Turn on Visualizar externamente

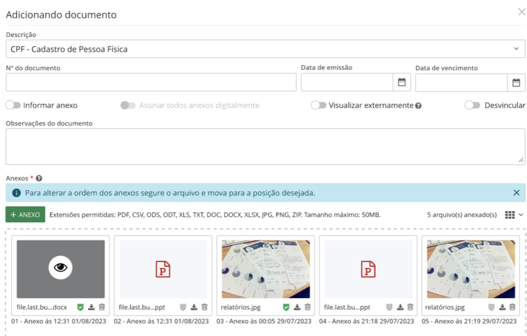pyautogui.click(x=320, y=104)
